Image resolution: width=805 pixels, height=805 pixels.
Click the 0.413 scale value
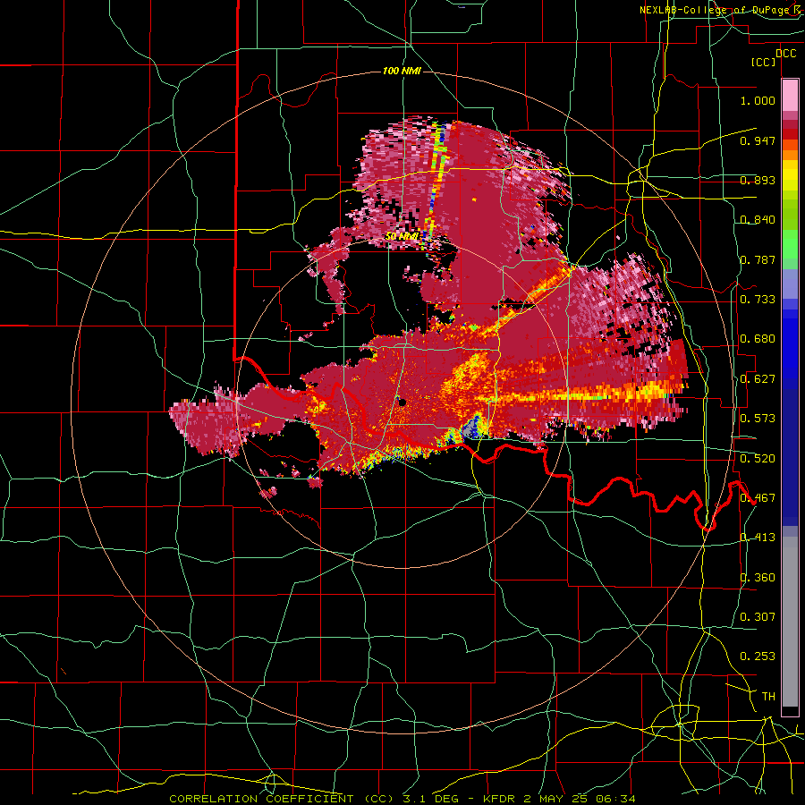pos(758,538)
